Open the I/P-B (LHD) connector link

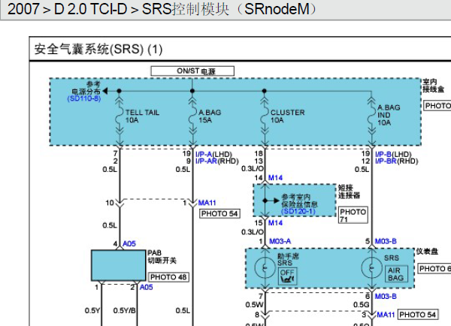tap(383, 155)
